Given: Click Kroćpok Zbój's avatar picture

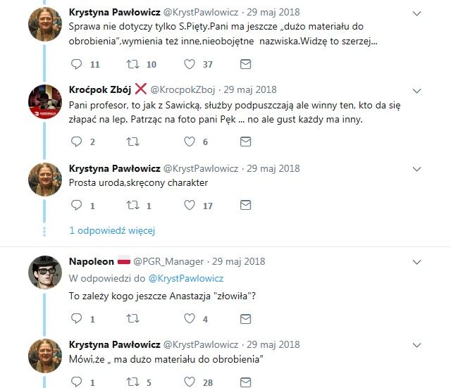Looking at the screenshot, I should (x=47, y=101).
